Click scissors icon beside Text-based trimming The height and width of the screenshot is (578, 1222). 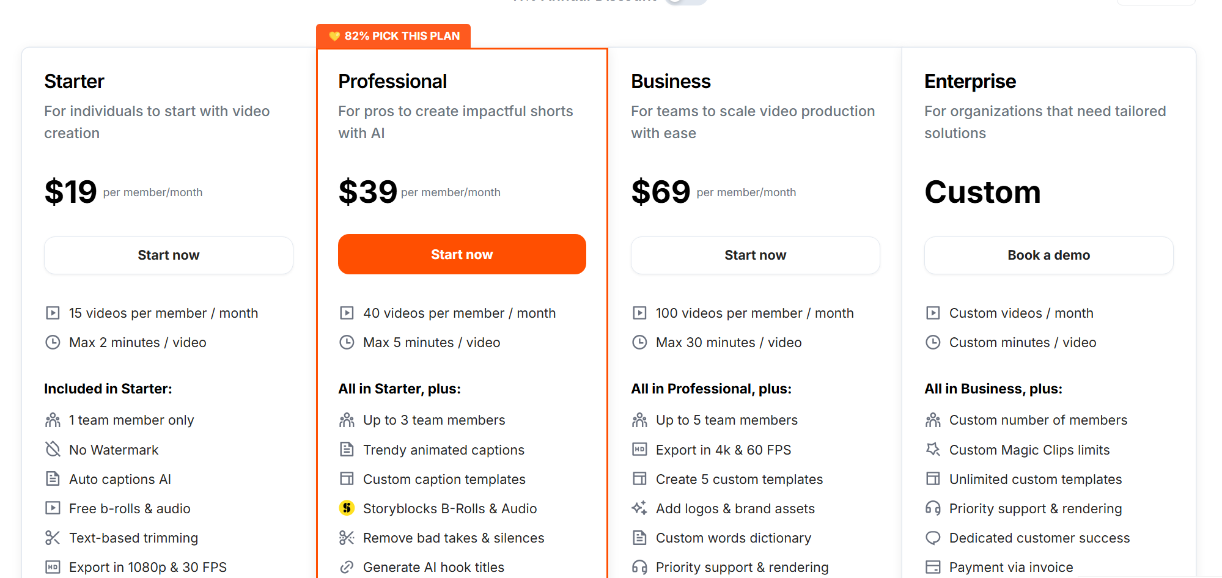[x=53, y=538]
